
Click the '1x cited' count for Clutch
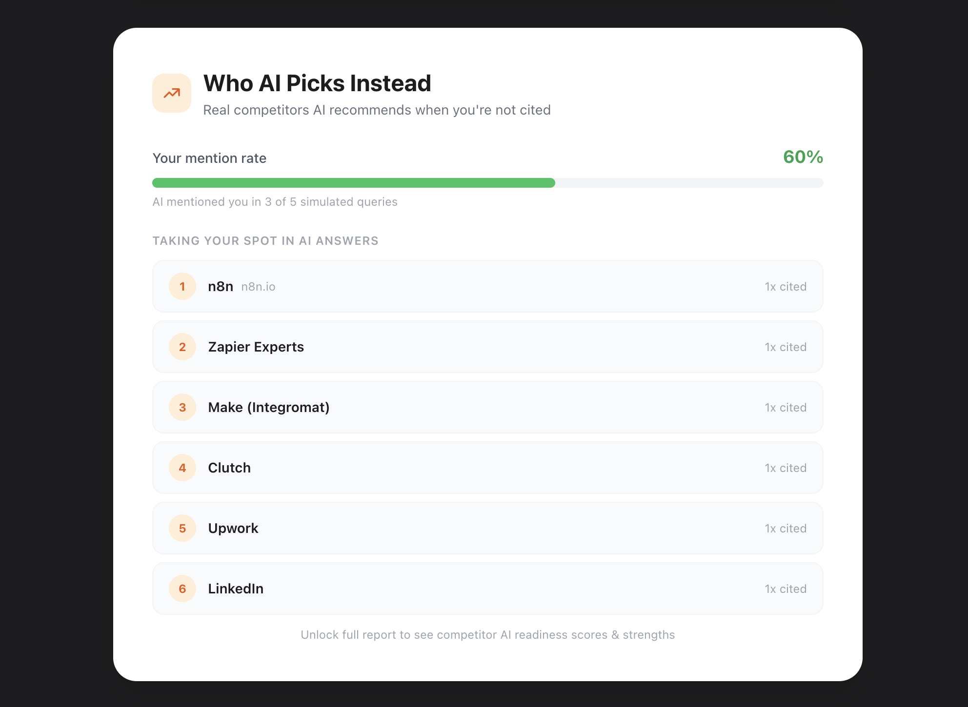tap(785, 468)
